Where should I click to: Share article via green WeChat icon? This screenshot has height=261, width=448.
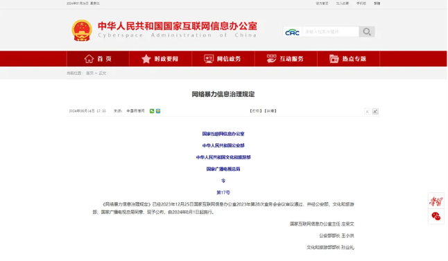point(152,111)
